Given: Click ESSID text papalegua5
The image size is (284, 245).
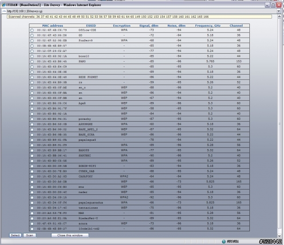Looking at the screenshot, I should [87, 140].
